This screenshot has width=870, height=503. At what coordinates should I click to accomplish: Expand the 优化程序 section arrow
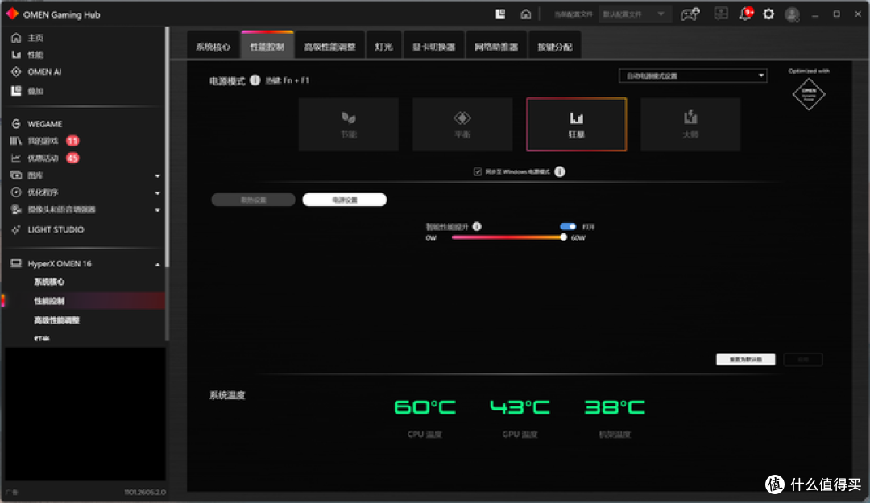point(158,193)
